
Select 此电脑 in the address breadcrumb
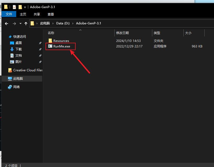click(45, 23)
